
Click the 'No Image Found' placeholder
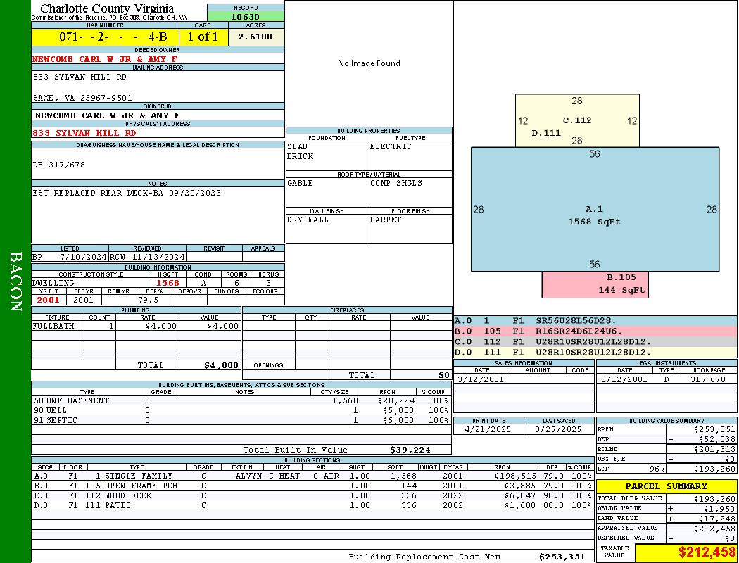[x=369, y=63]
